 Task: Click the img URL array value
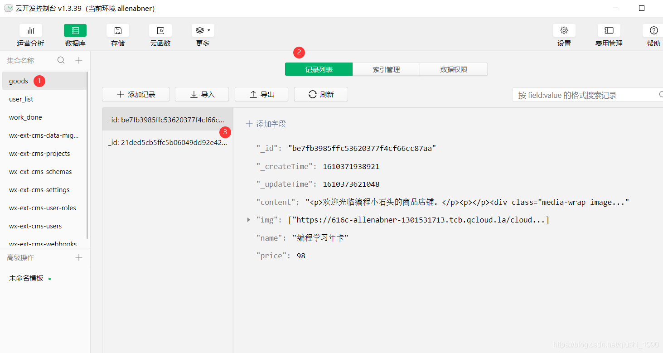click(x=419, y=220)
